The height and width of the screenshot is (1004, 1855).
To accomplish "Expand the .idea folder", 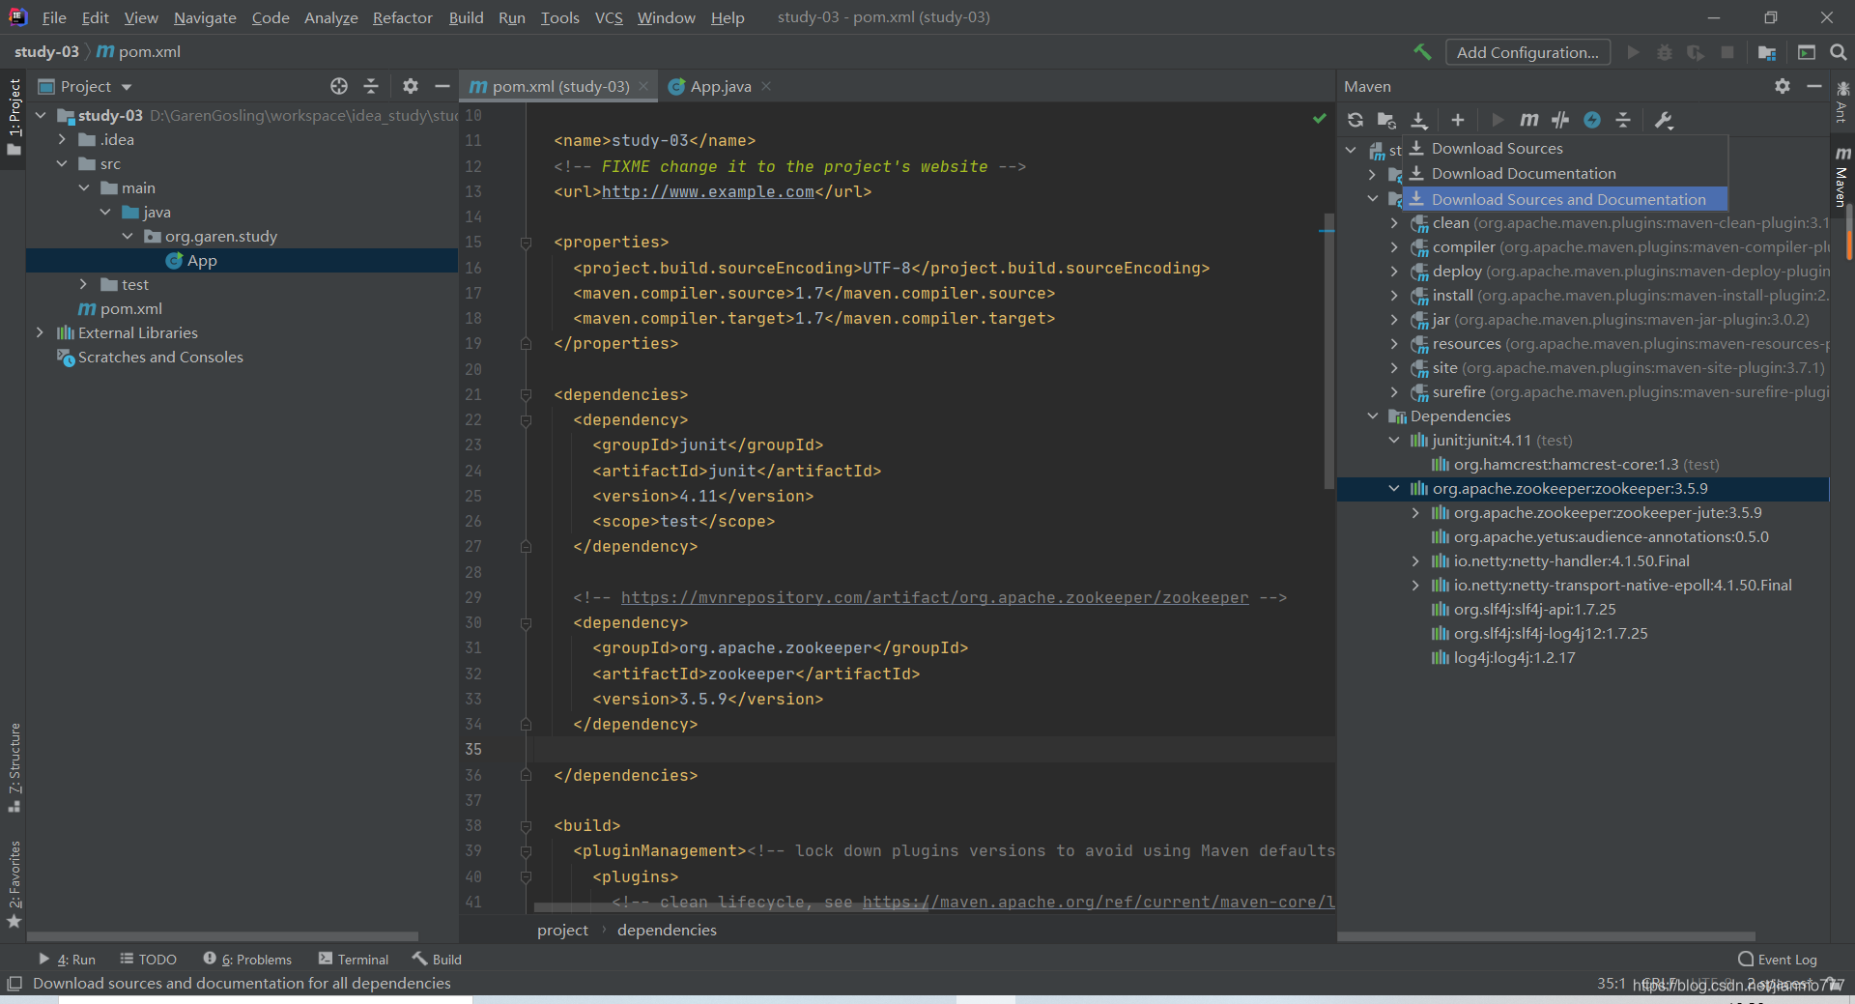I will [62, 139].
